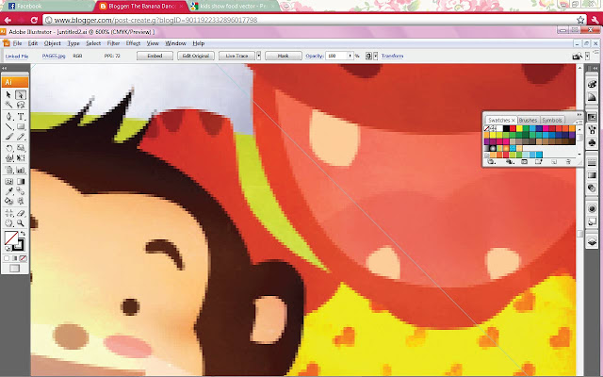Click the New Swatch icon

[554, 162]
